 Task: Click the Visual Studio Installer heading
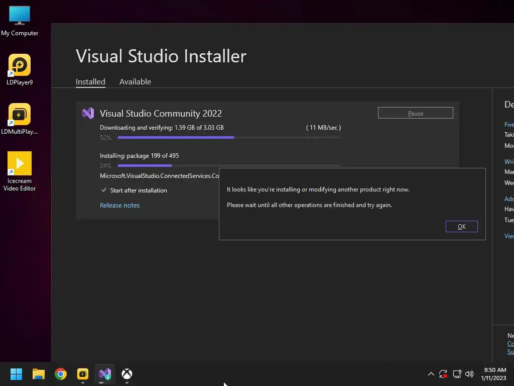(x=161, y=56)
